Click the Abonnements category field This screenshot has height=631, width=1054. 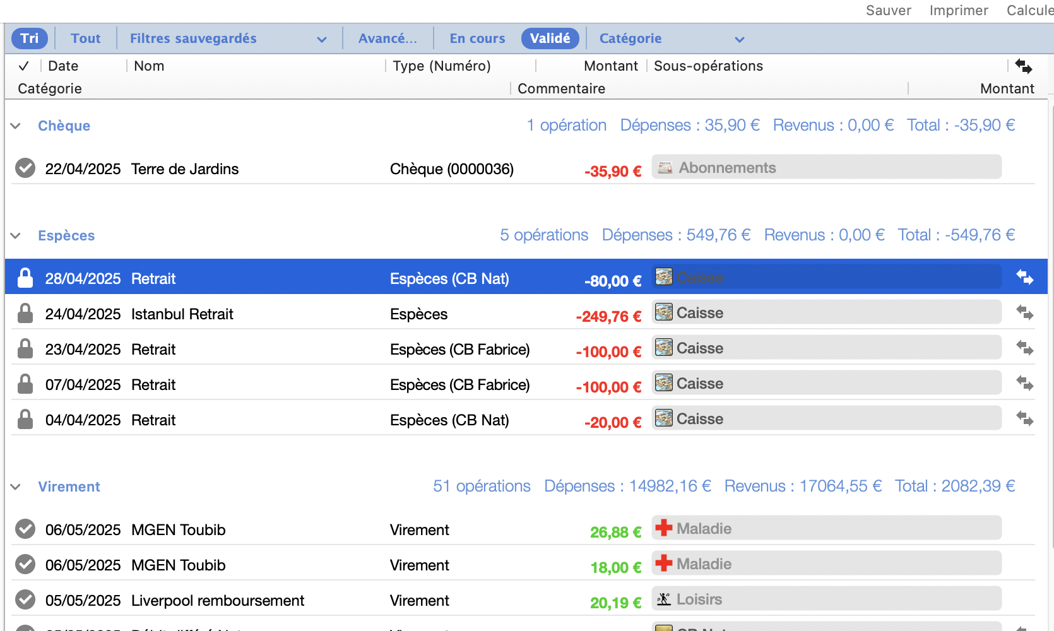pyautogui.click(x=827, y=167)
